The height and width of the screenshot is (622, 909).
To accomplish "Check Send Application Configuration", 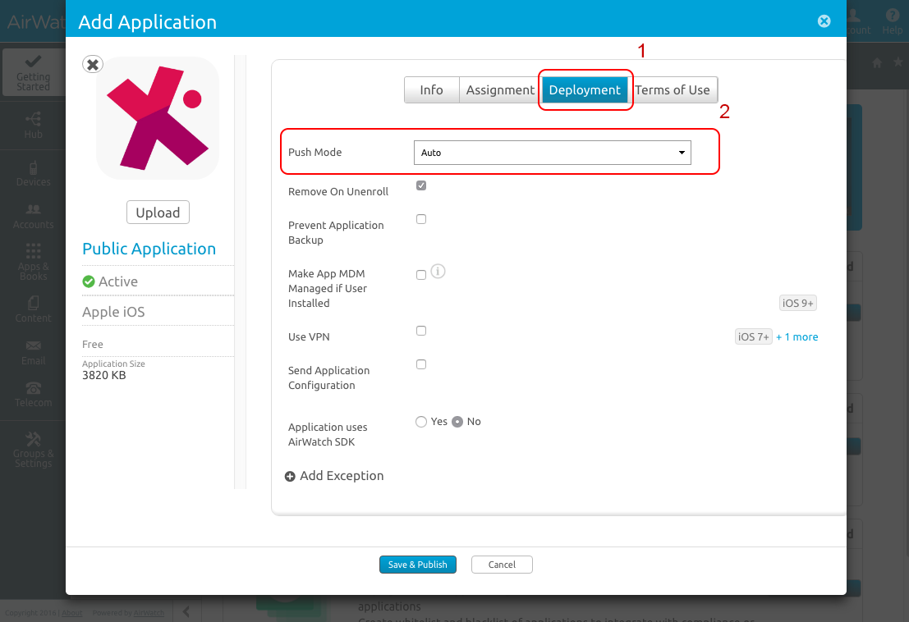I will (x=421, y=364).
